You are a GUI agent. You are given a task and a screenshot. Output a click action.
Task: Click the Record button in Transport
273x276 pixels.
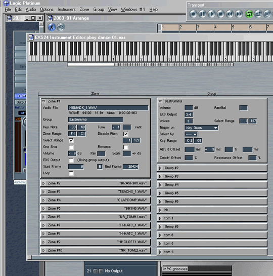[193, 14]
